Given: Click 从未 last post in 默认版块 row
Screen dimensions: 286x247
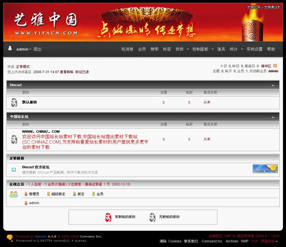Looking at the screenshot, I should [x=207, y=102].
